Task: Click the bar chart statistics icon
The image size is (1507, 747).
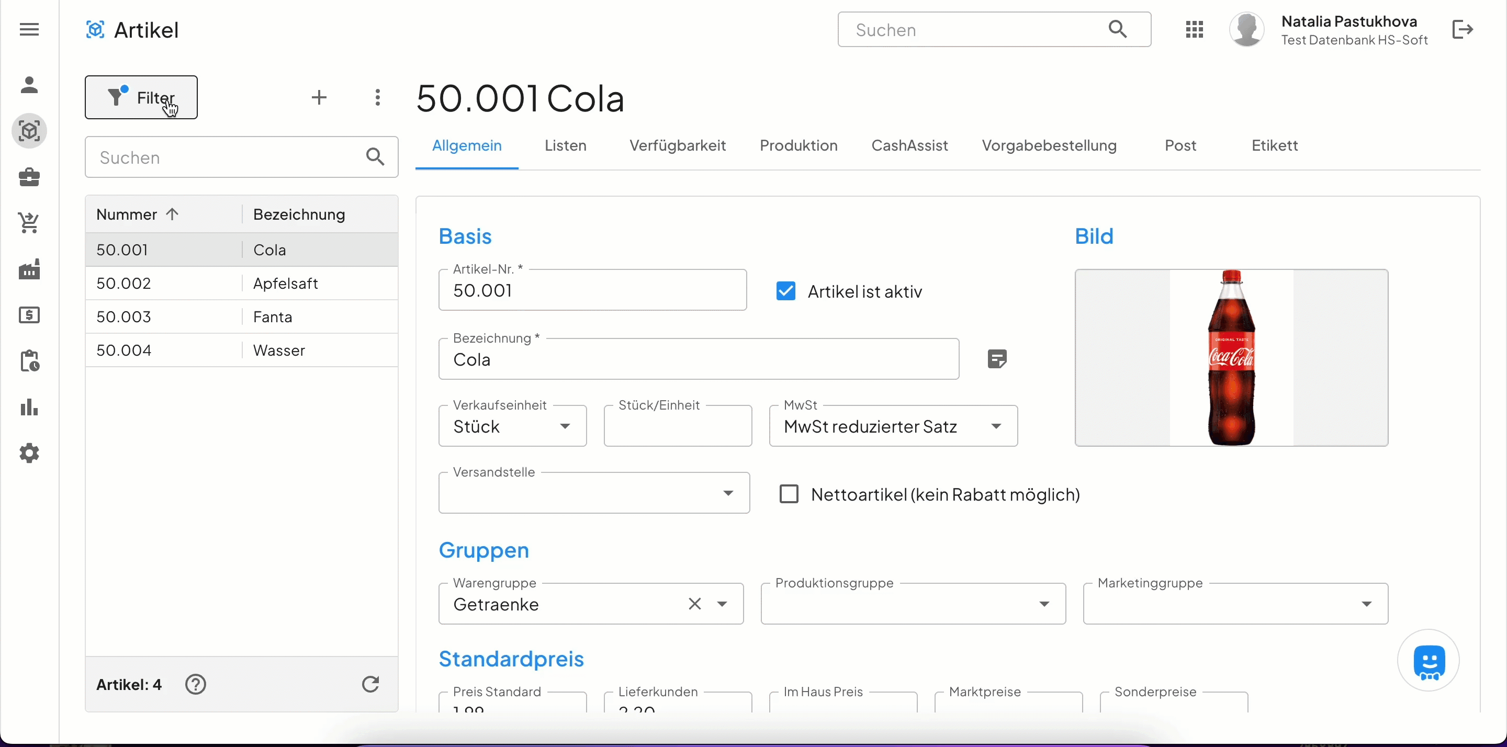Action: point(29,408)
